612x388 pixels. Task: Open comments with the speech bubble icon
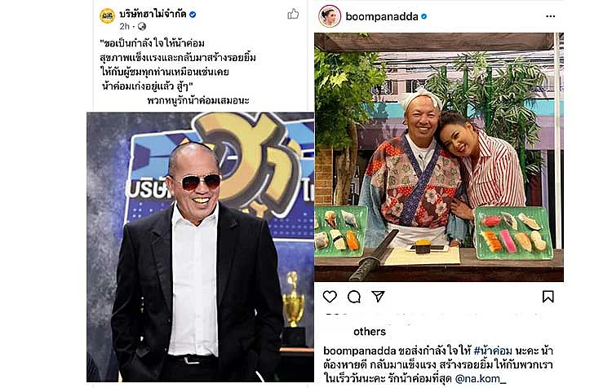(354, 297)
